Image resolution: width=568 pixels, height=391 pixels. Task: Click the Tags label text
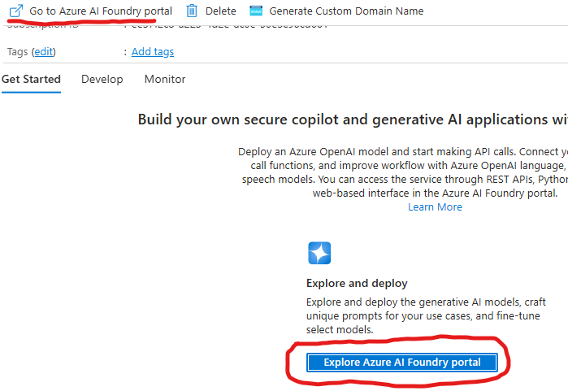(17, 52)
